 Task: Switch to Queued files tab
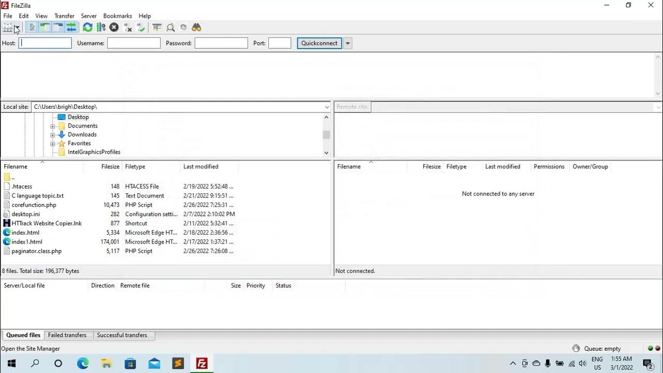pyautogui.click(x=23, y=335)
